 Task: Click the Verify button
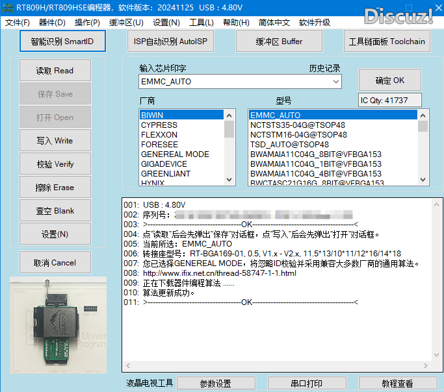55,164
